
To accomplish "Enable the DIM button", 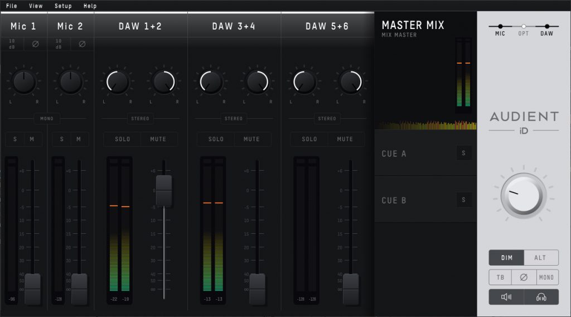I will (x=506, y=257).
